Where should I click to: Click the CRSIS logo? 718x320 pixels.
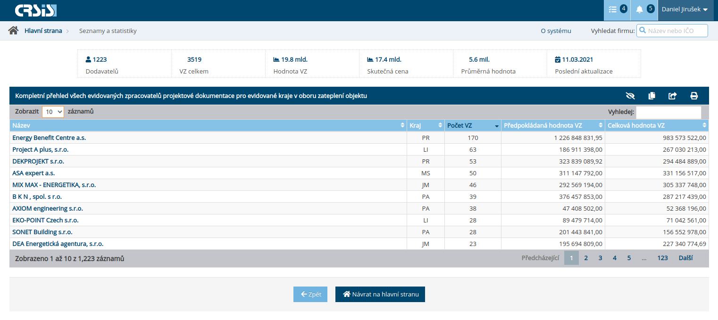[35, 10]
